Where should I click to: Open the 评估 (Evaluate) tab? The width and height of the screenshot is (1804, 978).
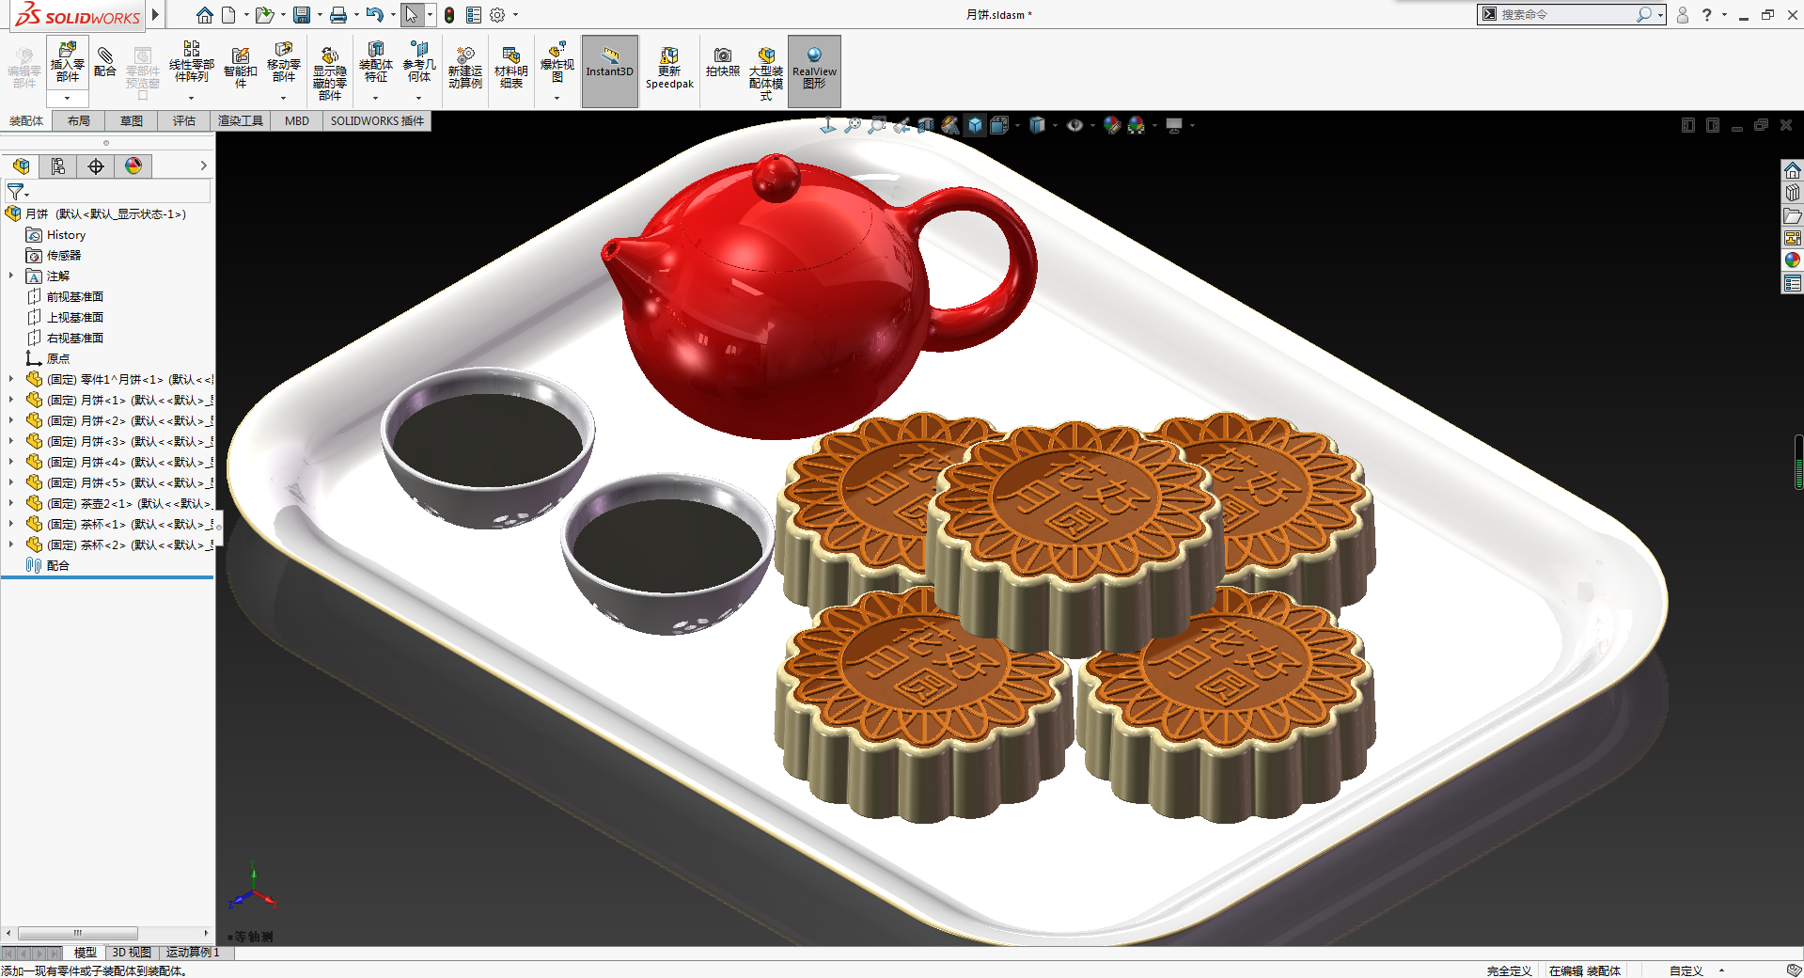[x=184, y=120]
